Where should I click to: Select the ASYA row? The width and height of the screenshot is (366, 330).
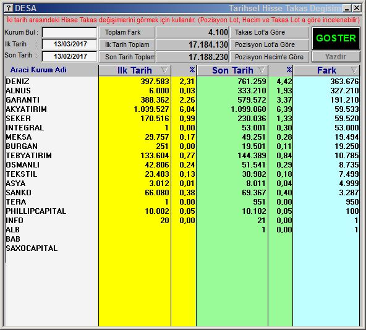(182, 183)
